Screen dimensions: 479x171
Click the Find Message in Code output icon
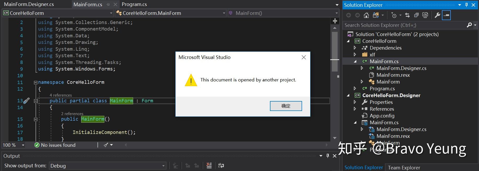[x=176, y=166]
